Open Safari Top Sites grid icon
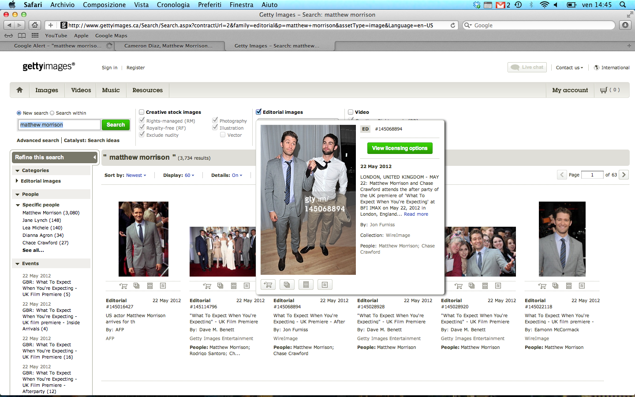 35,36
